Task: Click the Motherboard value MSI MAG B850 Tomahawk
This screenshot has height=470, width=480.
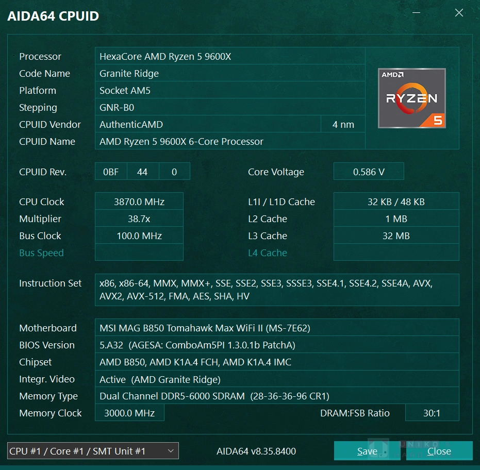Action: click(277, 328)
